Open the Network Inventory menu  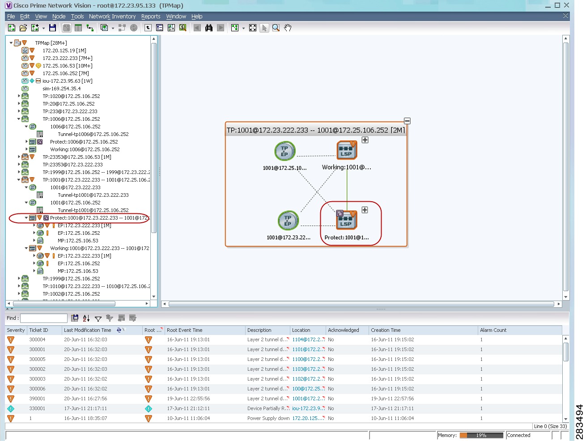[112, 16]
